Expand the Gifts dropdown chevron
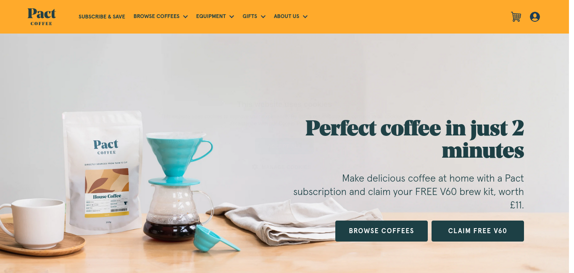574x273 pixels. 263,17
